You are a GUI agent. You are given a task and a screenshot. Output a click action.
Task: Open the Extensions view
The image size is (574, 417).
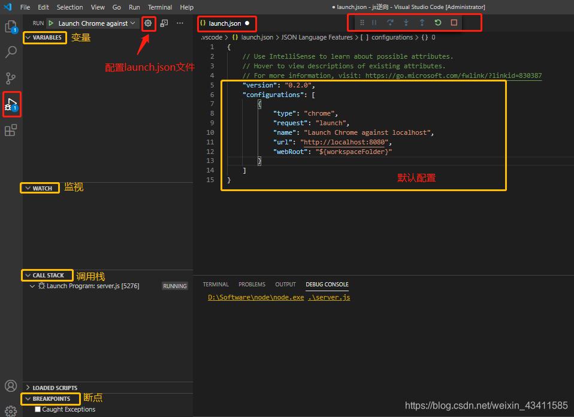pos(11,130)
